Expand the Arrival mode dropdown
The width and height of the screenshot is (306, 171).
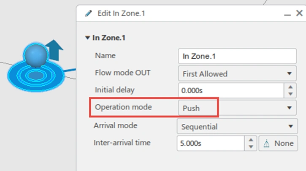pos(289,126)
